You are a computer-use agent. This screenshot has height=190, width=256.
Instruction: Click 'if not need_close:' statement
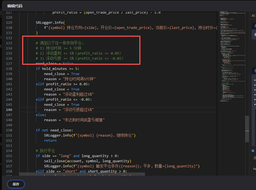pos(54,130)
